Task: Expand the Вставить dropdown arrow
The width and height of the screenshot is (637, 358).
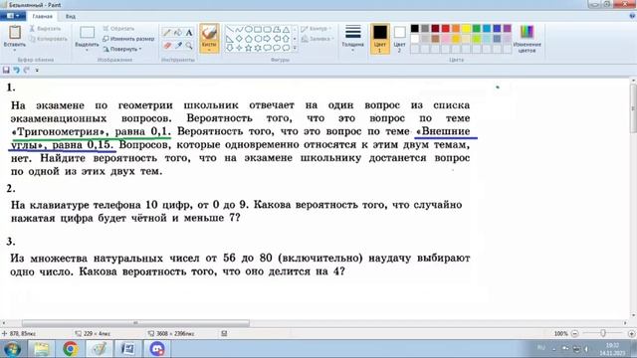Action: (x=15, y=50)
